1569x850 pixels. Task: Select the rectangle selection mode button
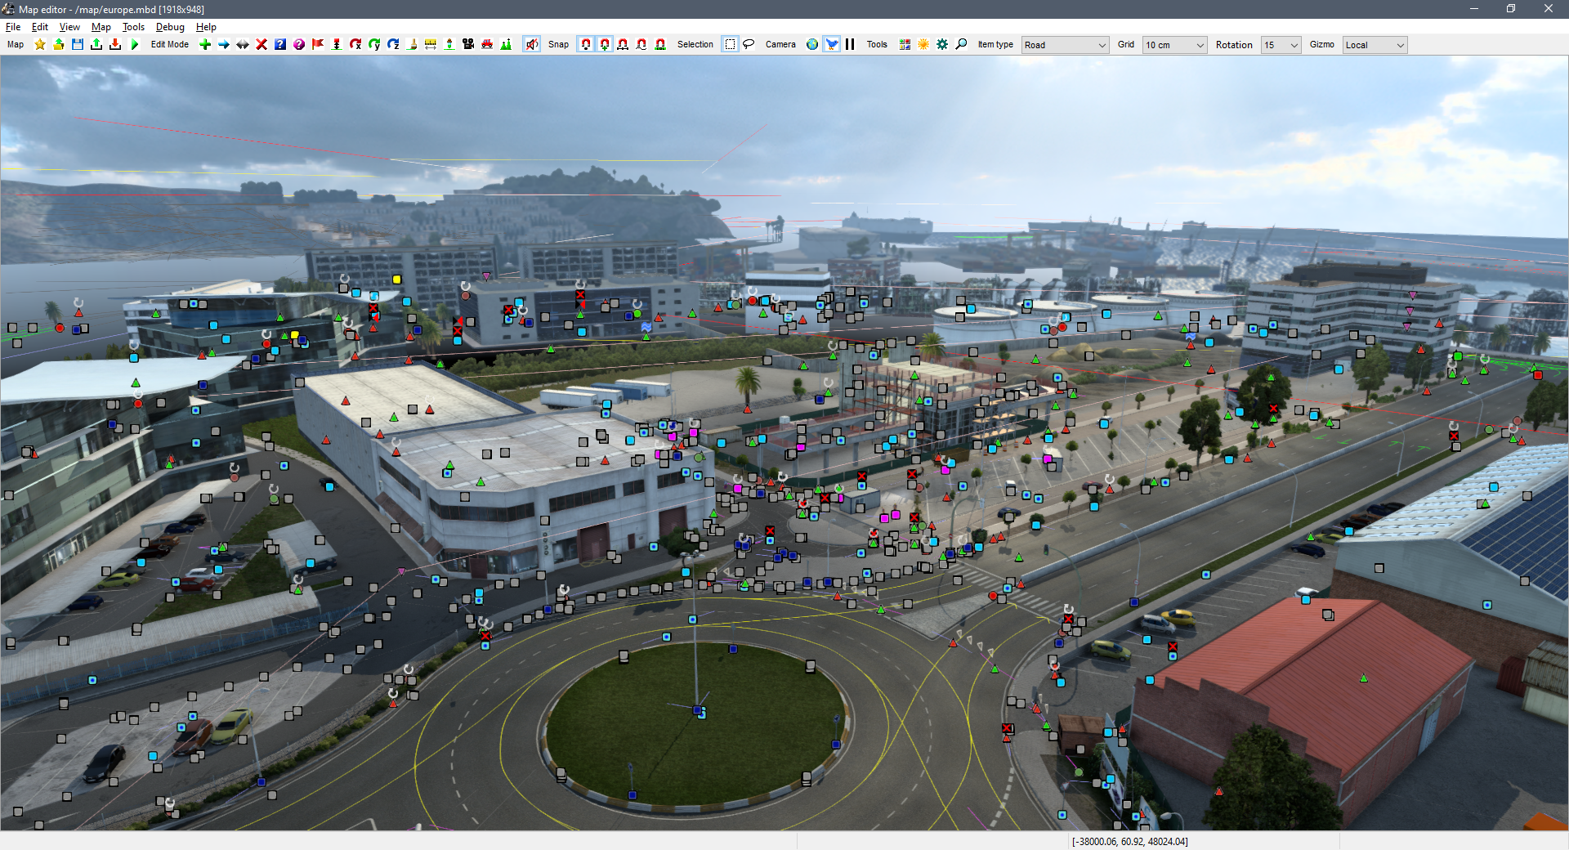click(x=730, y=45)
